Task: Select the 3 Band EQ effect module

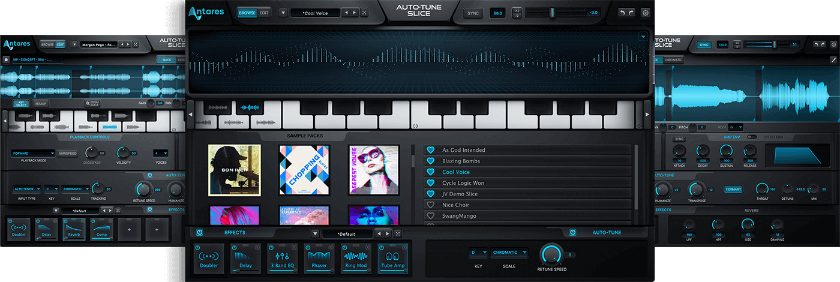Action: pos(282,258)
